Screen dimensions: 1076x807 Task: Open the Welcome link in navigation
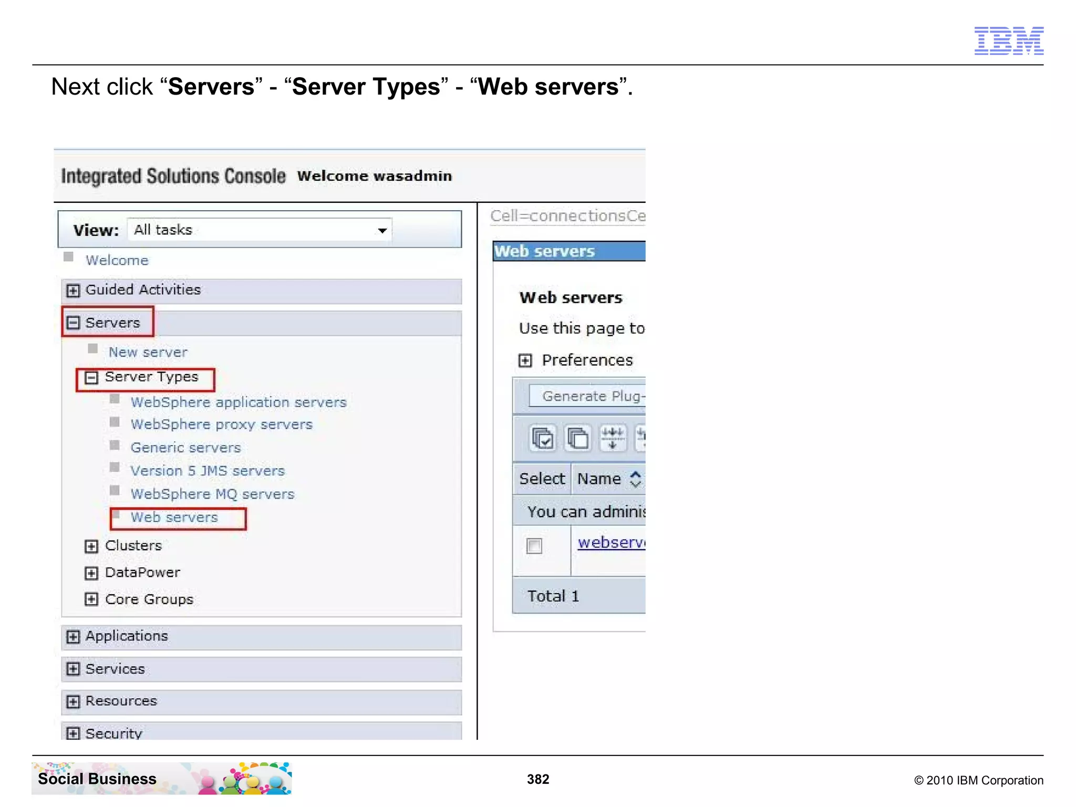click(117, 260)
